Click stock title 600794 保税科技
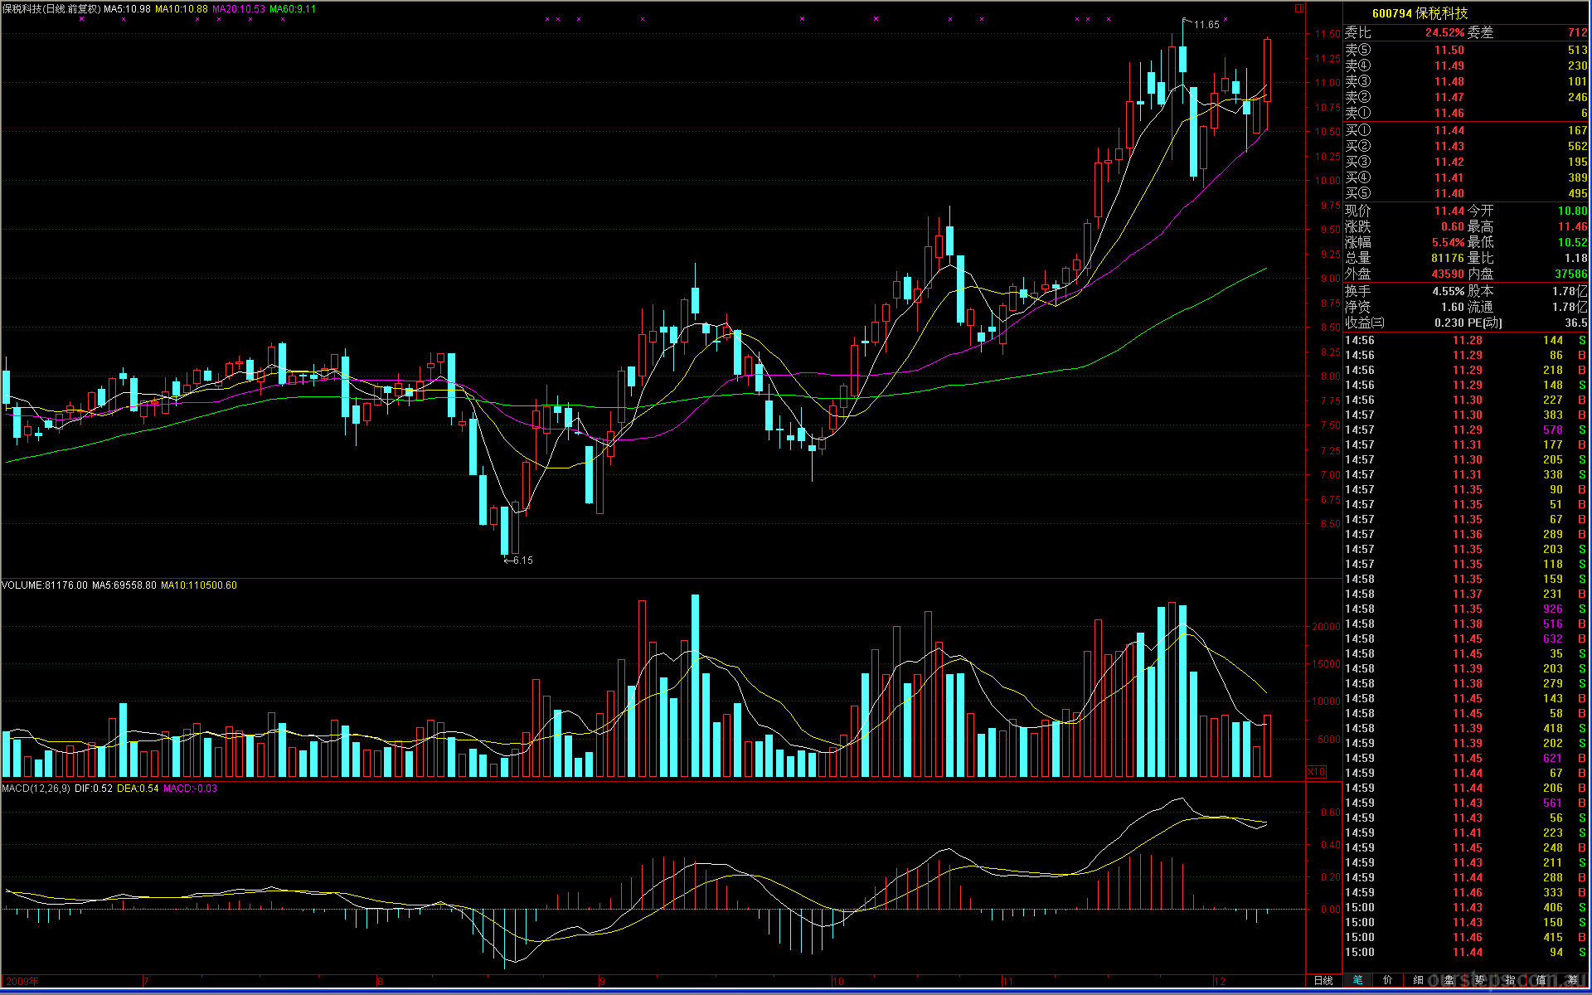The image size is (1592, 995). point(1420,13)
